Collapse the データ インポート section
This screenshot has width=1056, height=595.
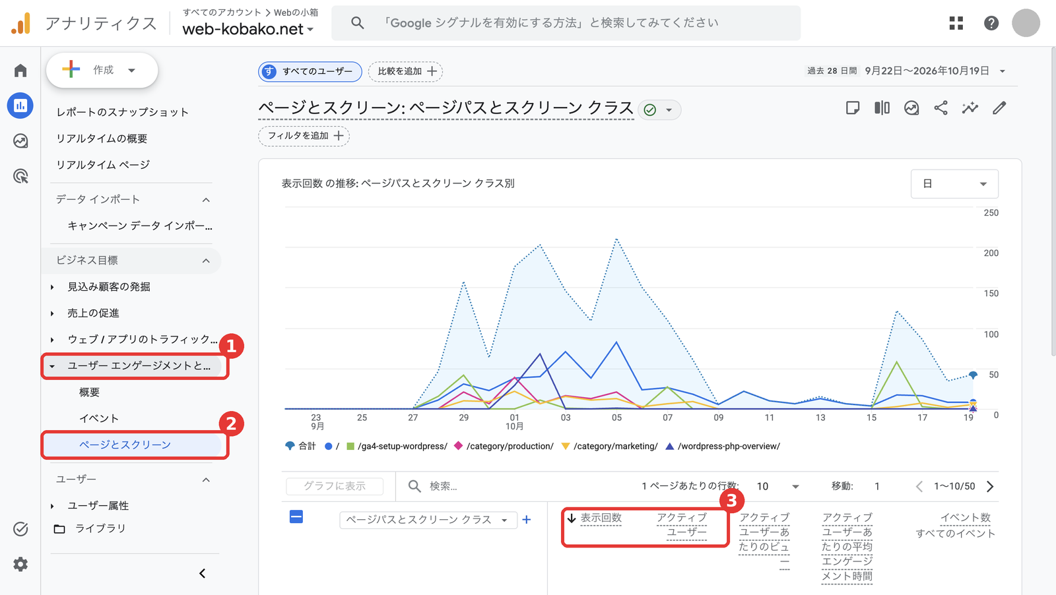[x=206, y=200]
